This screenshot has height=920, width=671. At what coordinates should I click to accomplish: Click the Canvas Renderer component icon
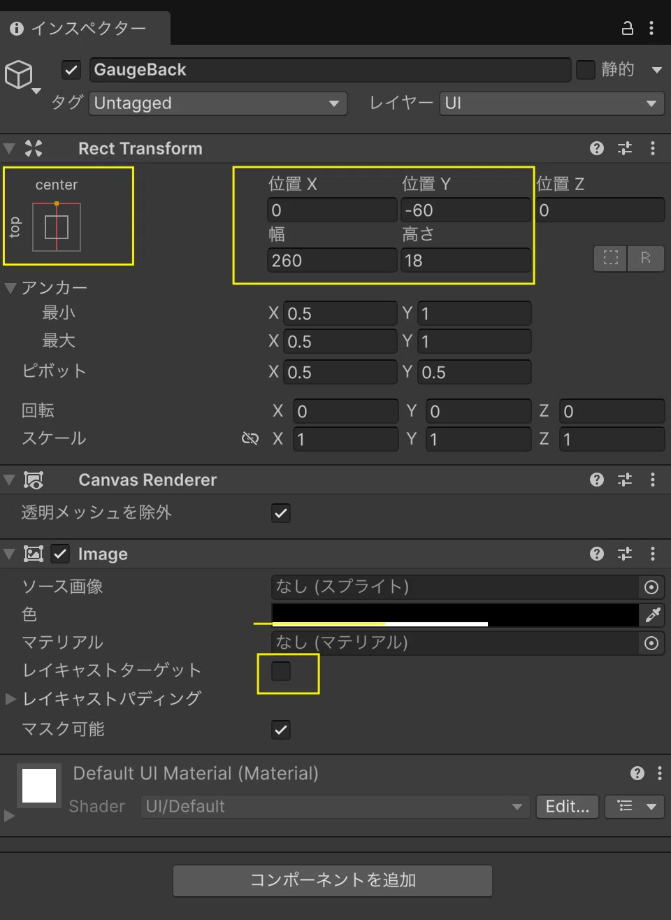34,480
